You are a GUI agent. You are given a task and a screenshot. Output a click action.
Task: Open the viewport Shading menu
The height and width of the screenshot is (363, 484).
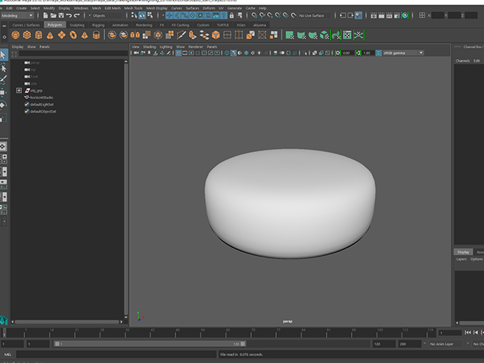(150, 47)
